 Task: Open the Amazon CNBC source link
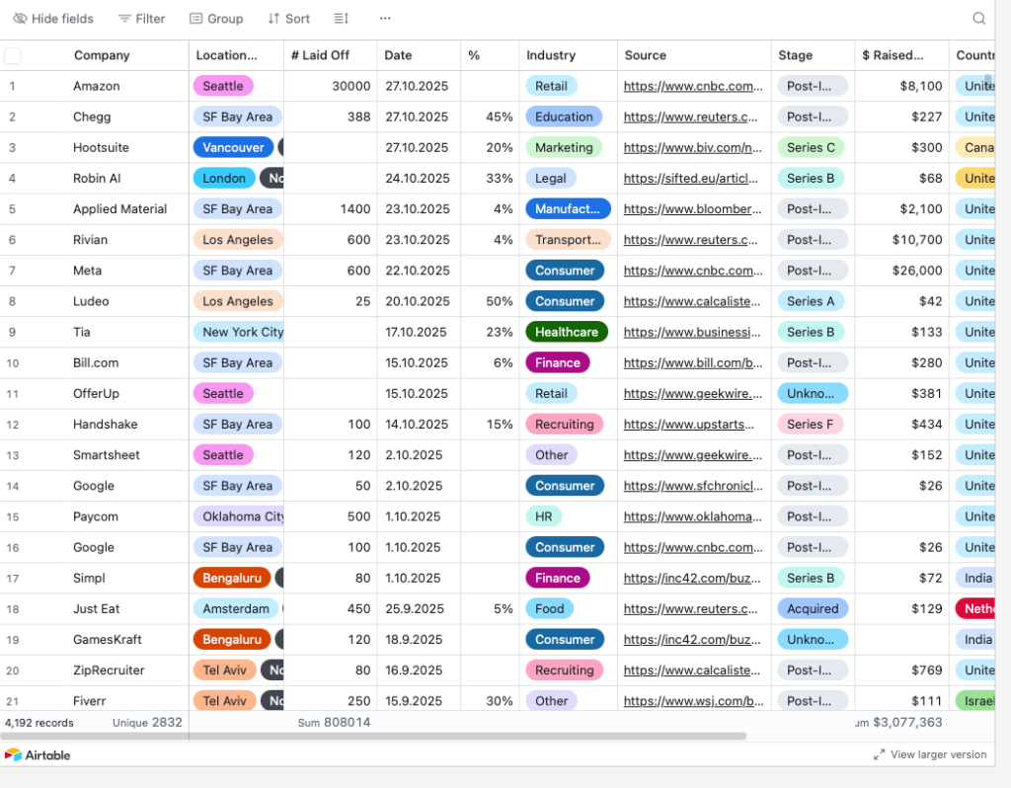693,86
